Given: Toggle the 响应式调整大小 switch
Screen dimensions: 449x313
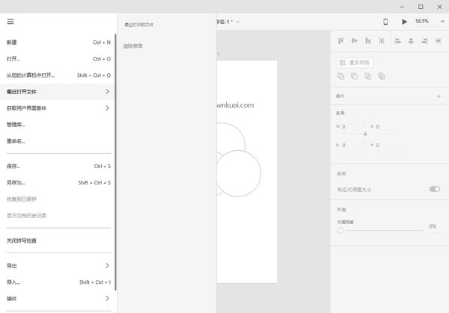Looking at the screenshot, I should click(434, 189).
